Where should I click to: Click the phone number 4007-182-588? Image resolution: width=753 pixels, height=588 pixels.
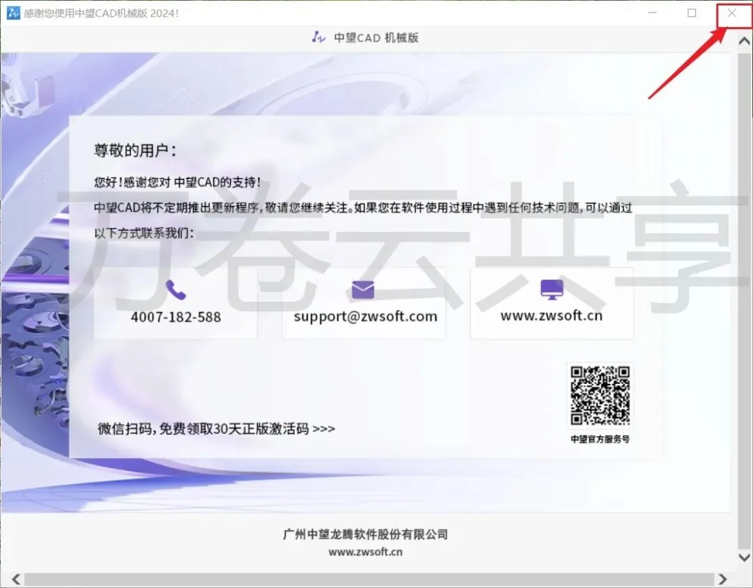[176, 317]
